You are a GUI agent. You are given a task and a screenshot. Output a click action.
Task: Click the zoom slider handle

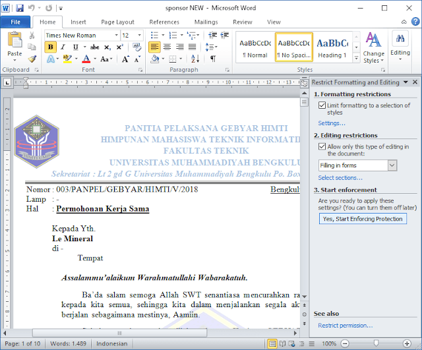[x=376, y=343]
